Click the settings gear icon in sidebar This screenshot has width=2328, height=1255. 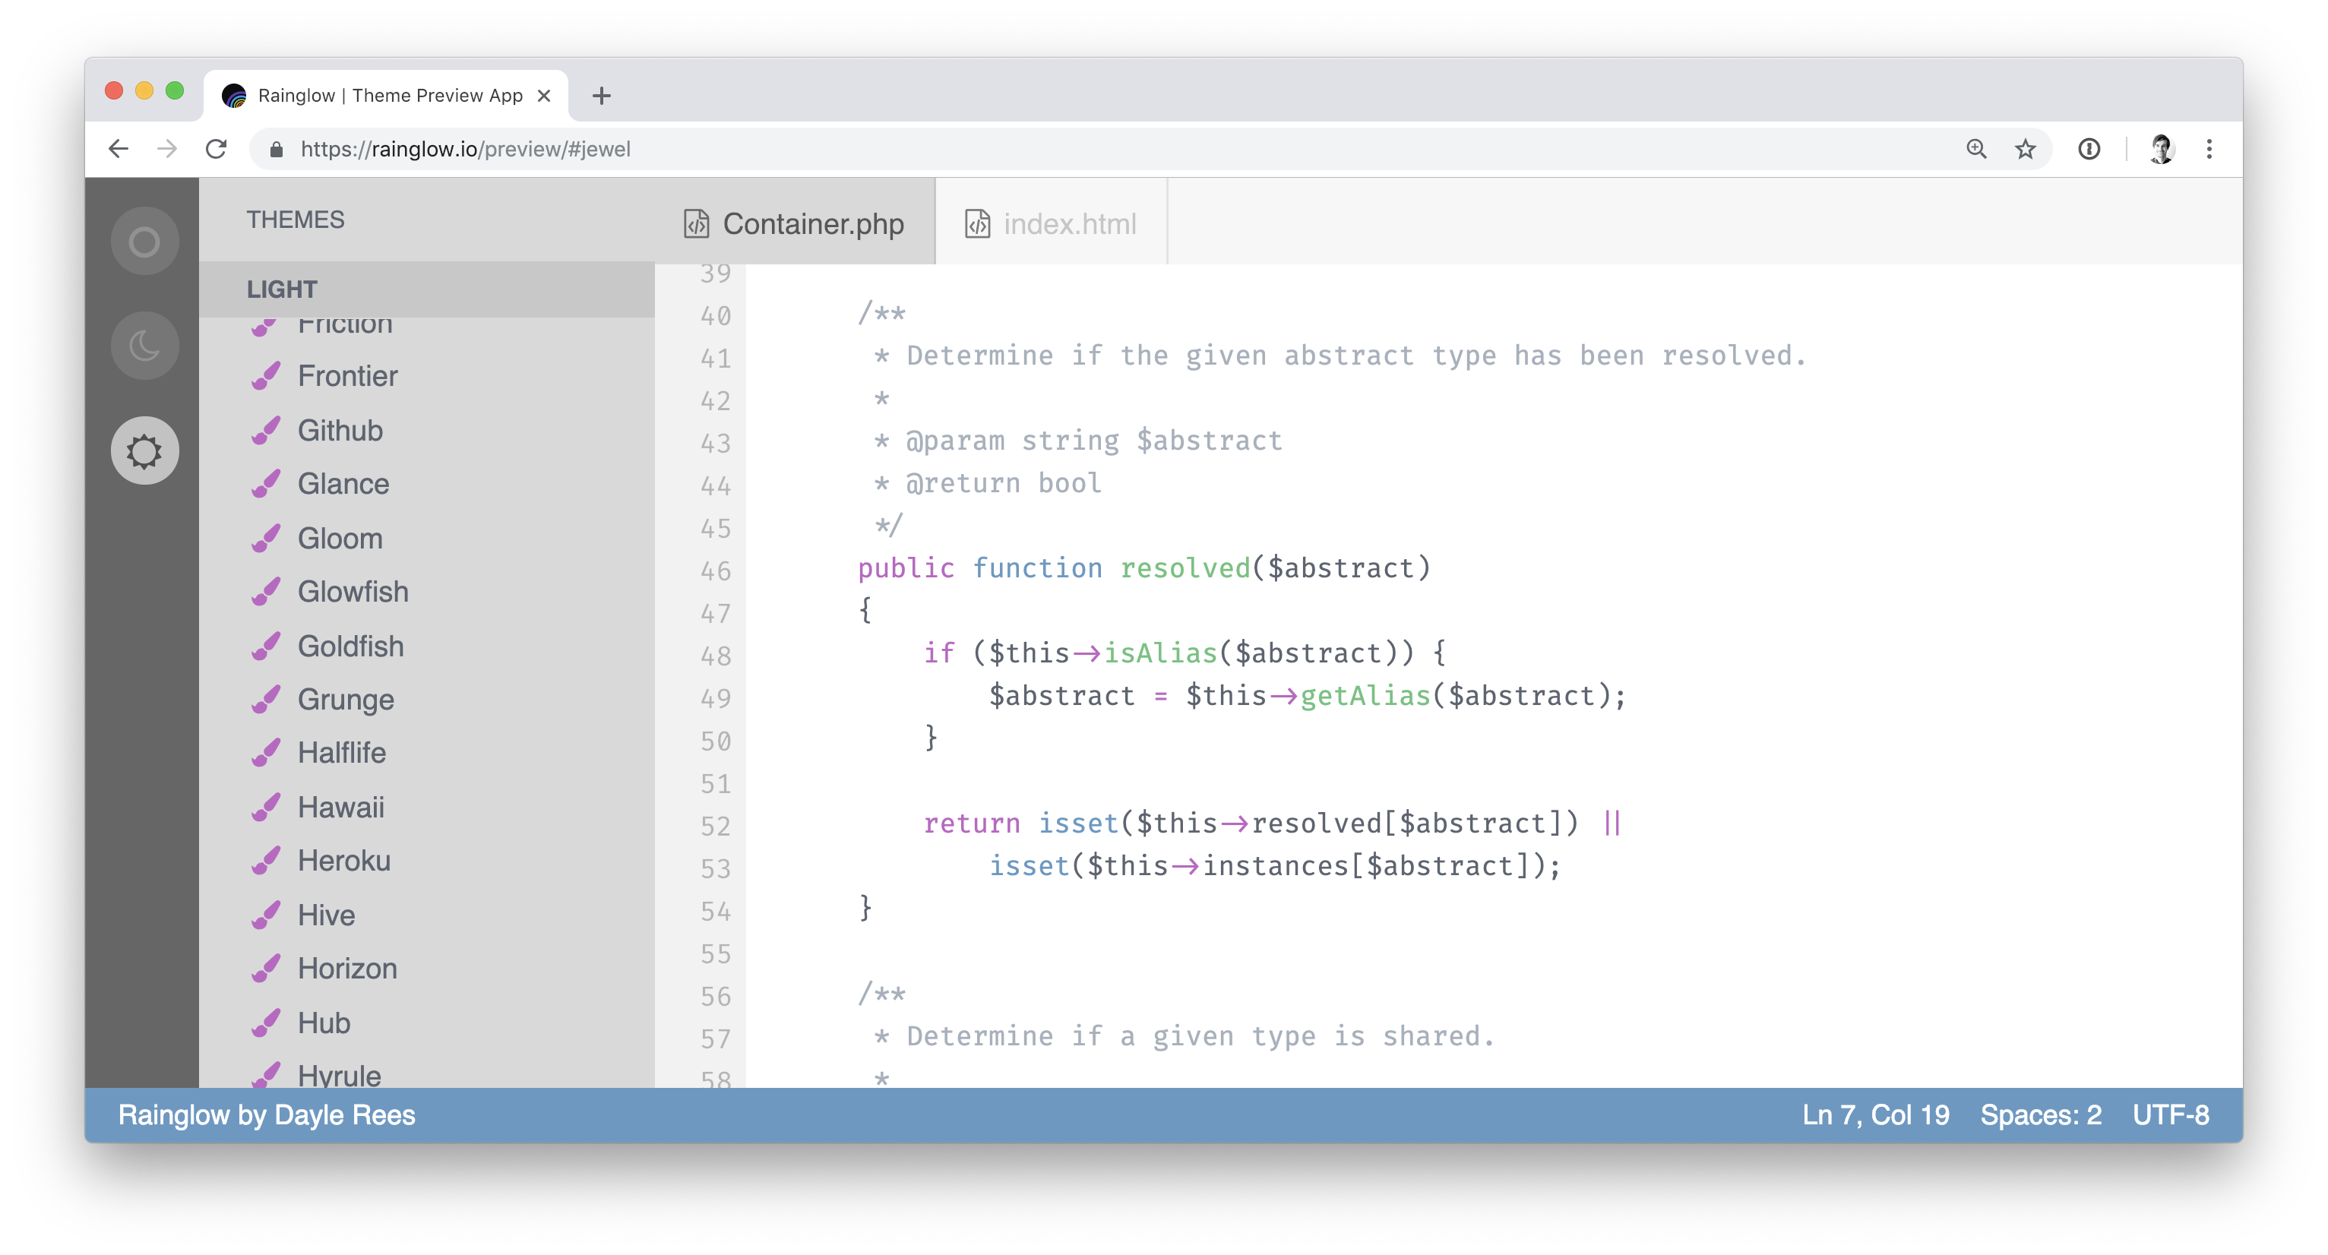tap(147, 450)
